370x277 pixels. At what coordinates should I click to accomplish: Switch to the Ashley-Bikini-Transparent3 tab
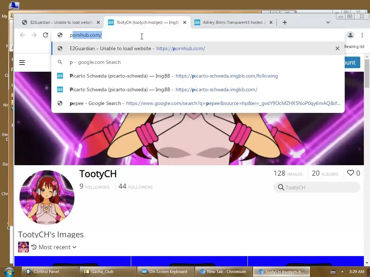(233, 22)
